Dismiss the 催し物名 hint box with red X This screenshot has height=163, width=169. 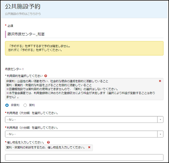(89, 147)
